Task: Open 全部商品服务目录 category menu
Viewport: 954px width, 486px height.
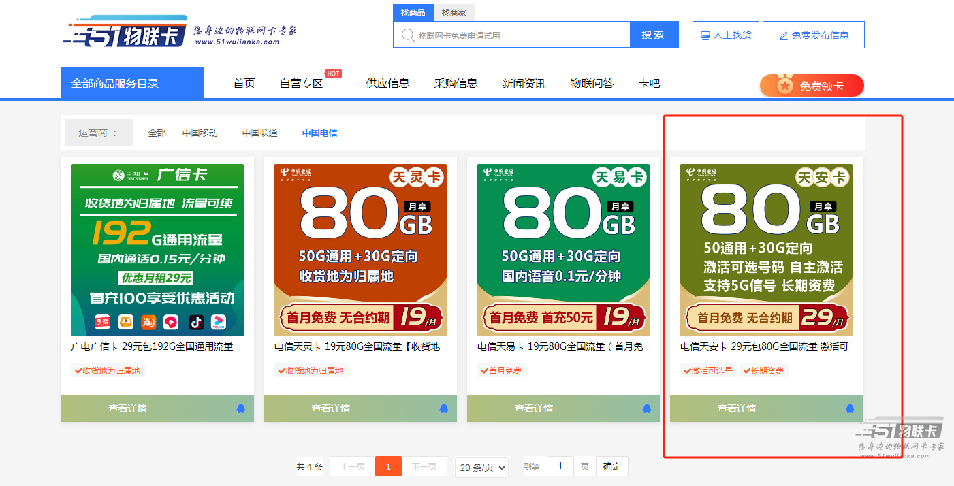Action: (133, 83)
